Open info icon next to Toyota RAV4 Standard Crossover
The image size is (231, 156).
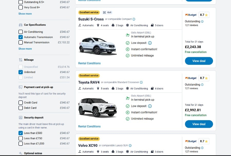tap(141, 82)
